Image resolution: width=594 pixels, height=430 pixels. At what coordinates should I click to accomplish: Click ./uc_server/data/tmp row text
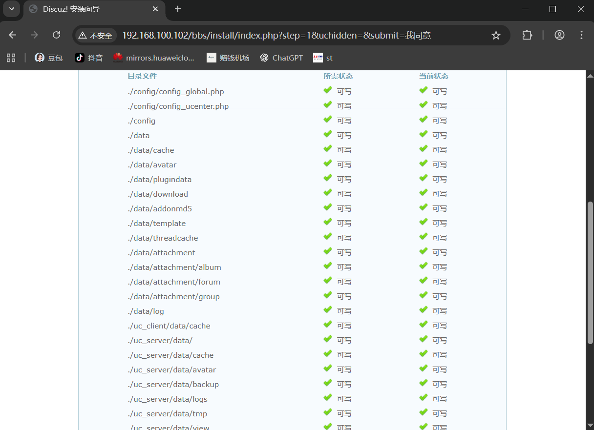point(167,413)
